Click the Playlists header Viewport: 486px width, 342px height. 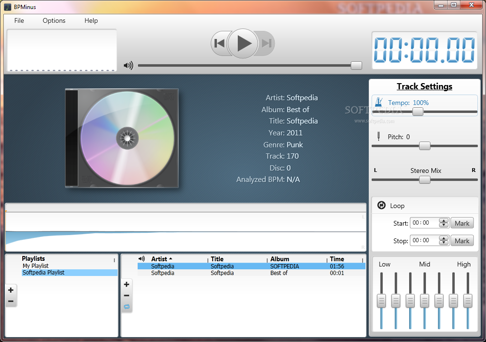pos(33,258)
